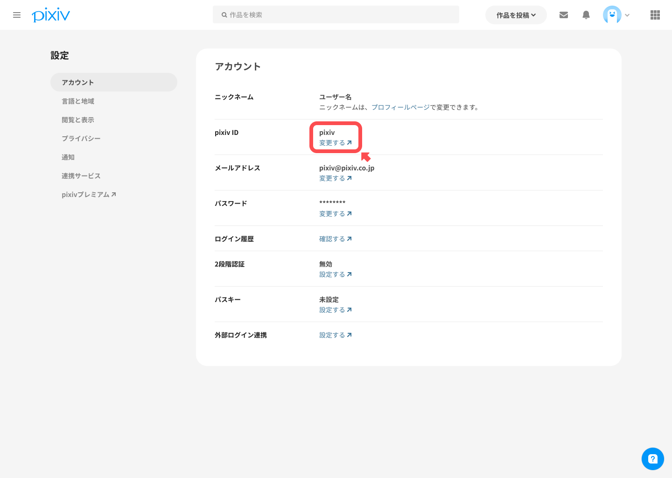Click 設定する for 外部ログイン連携

[336, 335]
